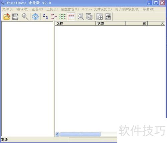The height and width of the screenshot is (143, 167).
Task: Select the green list view button
Action: [62, 16]
